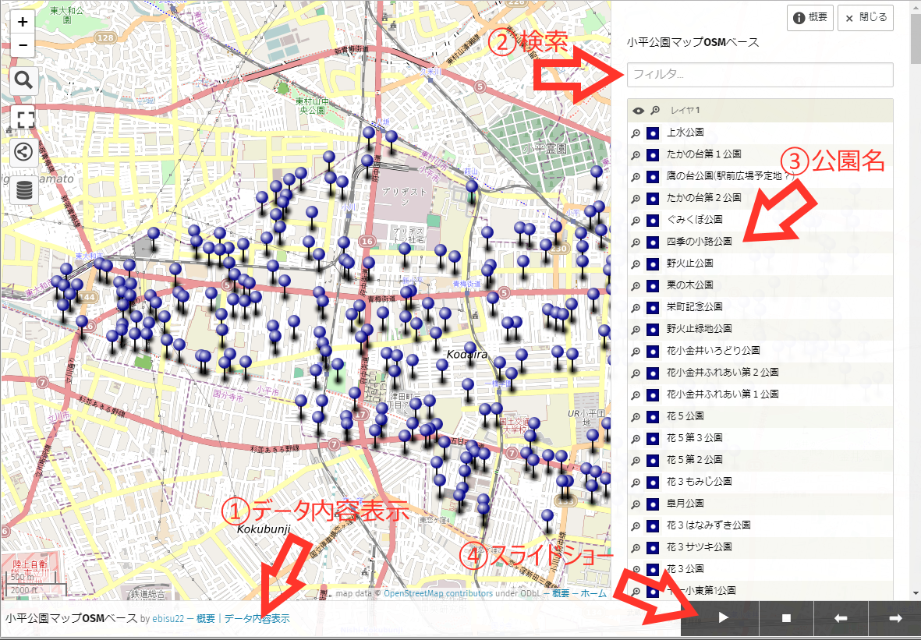Click the 概要 info button in panel
921x640 pixels.
point(810,18)
